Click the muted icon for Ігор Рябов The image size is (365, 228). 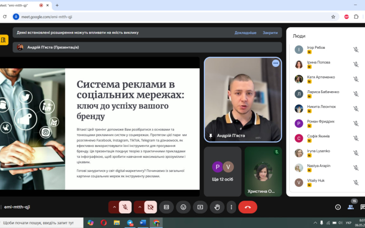tap(356, 50)
